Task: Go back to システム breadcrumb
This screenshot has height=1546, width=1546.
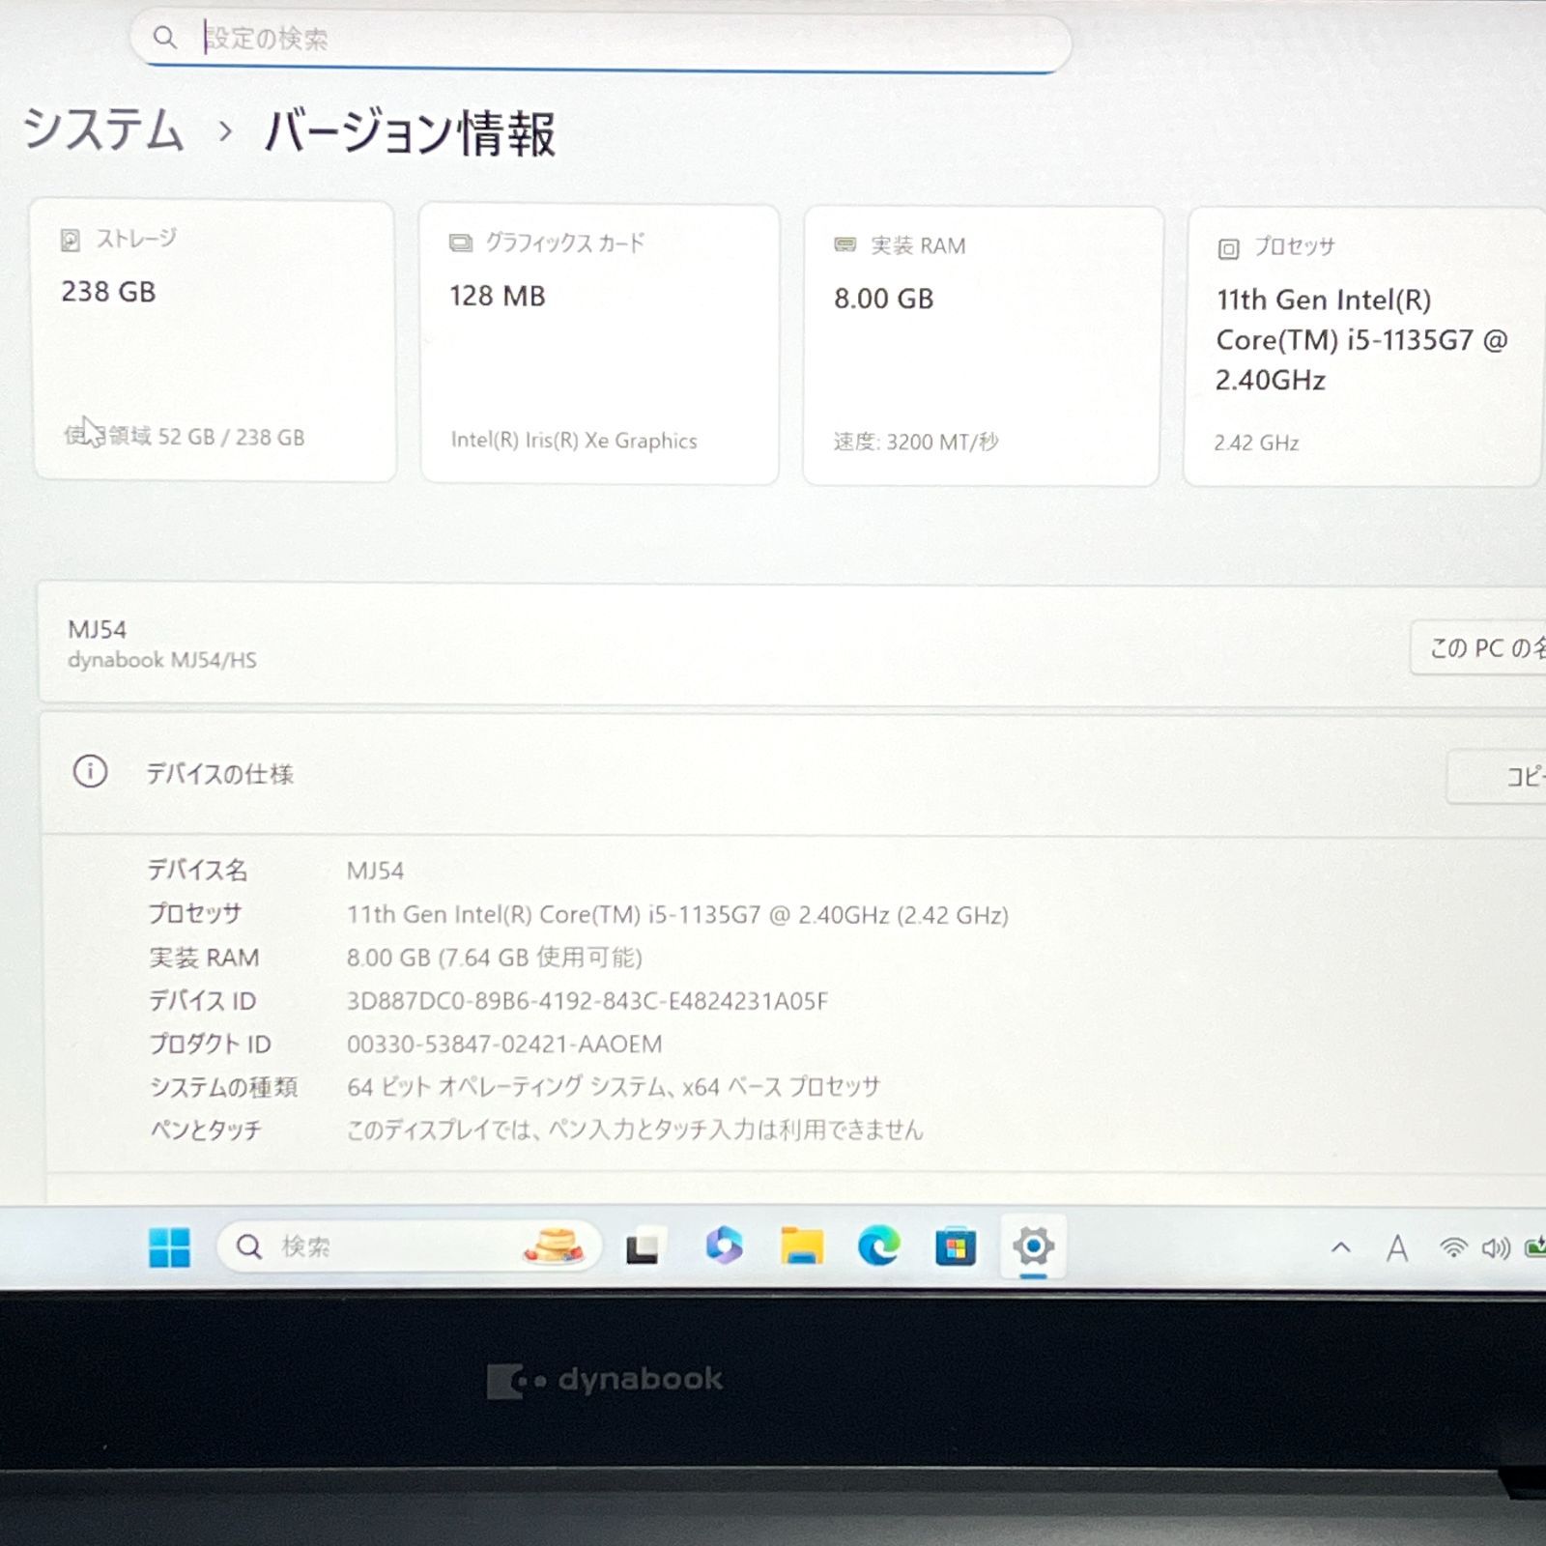Action: coord(103,129)
